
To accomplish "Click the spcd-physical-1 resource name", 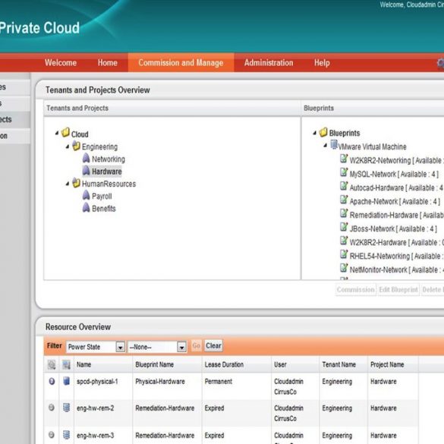I will pos(97,382).
